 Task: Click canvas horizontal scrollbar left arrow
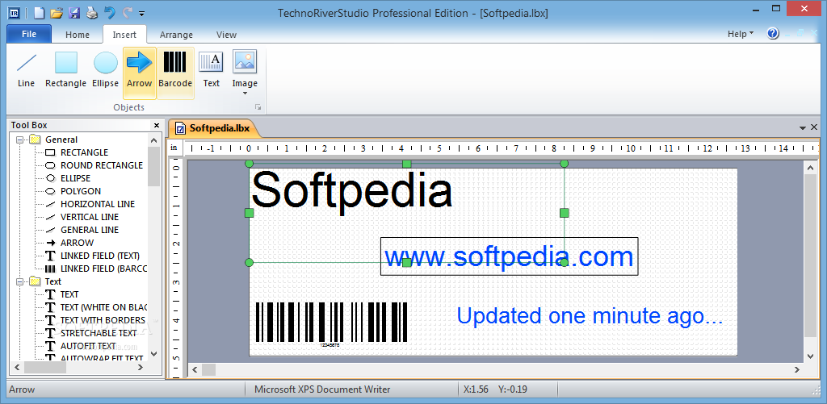point(195,370)
